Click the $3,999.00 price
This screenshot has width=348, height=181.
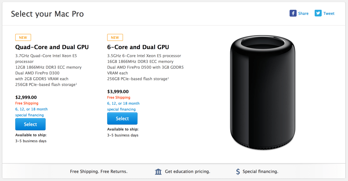[x=118, y=92]
